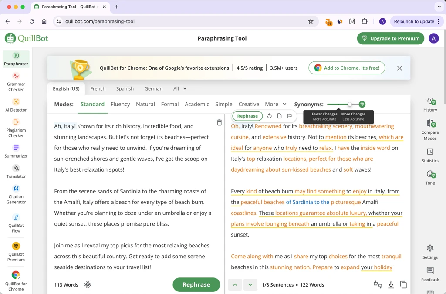
Task: Open the Citation Generator
Action: click(x=16, y=195)
